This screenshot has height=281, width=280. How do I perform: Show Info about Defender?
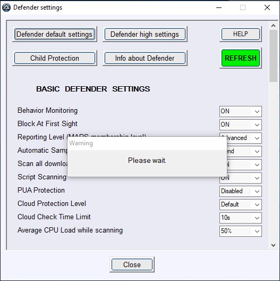pyautogui.click(x=145, y=58)
